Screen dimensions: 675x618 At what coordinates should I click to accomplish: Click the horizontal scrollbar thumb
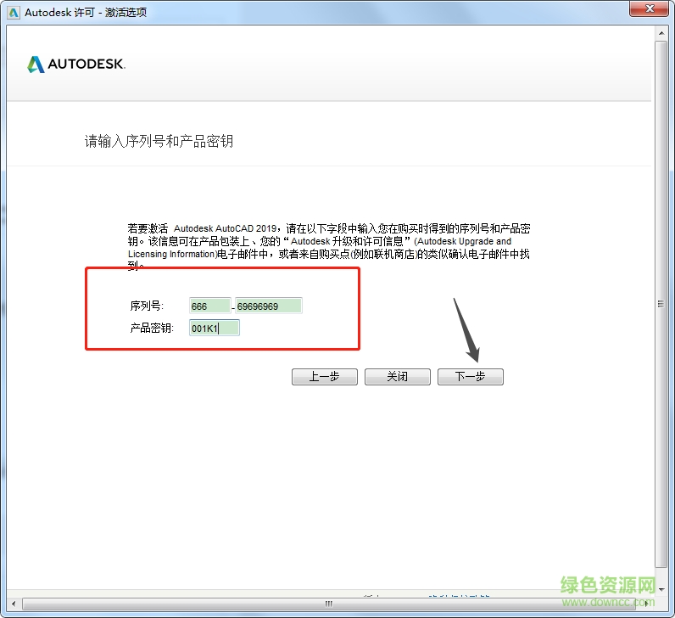(328, 604)
